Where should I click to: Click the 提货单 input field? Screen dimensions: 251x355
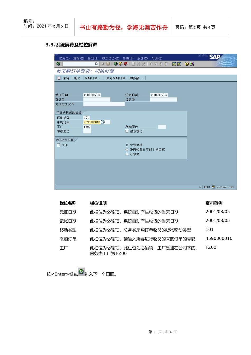[x=164, y=100]
